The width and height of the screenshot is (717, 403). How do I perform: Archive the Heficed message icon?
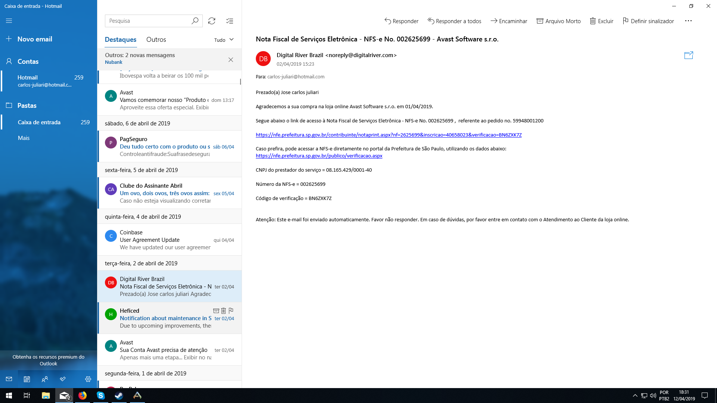(x=216, y=310)
